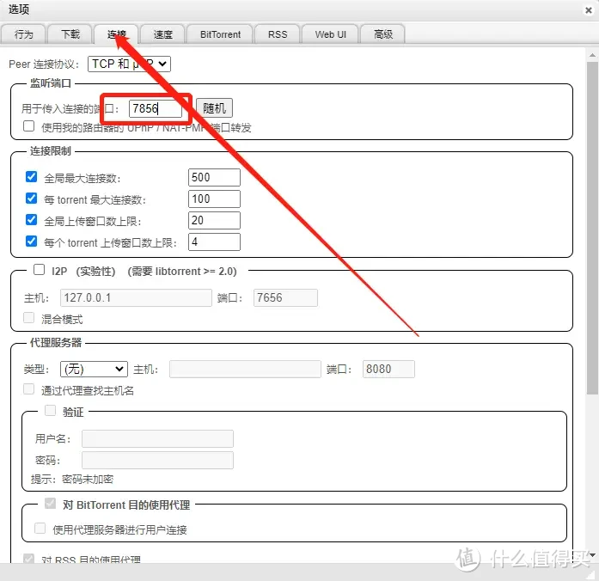Switch to the 行为 tab

pyautogui.click(x=24, y=34)
